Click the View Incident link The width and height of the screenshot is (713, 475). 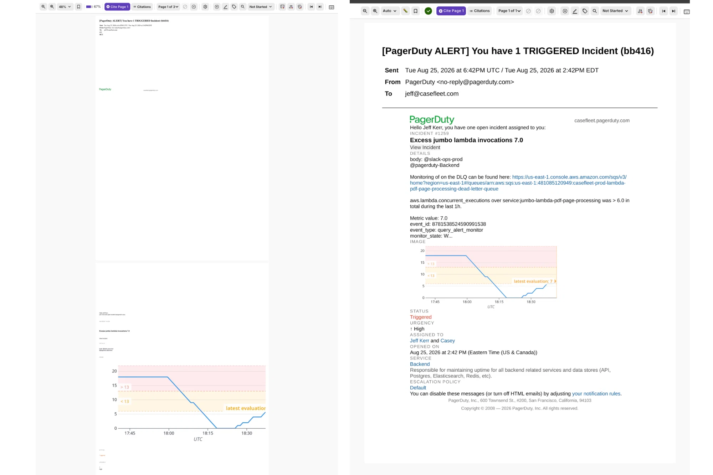pos(425,148)
